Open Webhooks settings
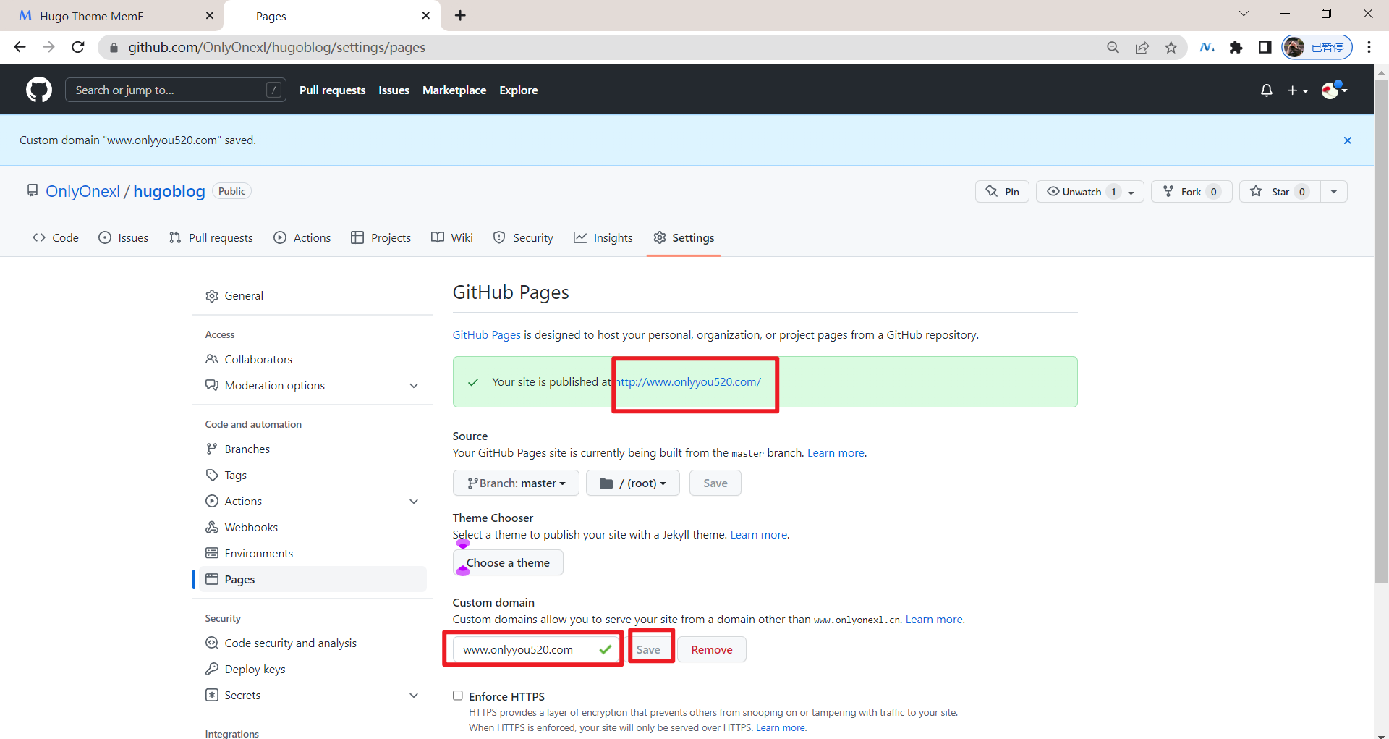Viewport: 1389px width, 739px height. pyautogui.click(x=313, y=527)
